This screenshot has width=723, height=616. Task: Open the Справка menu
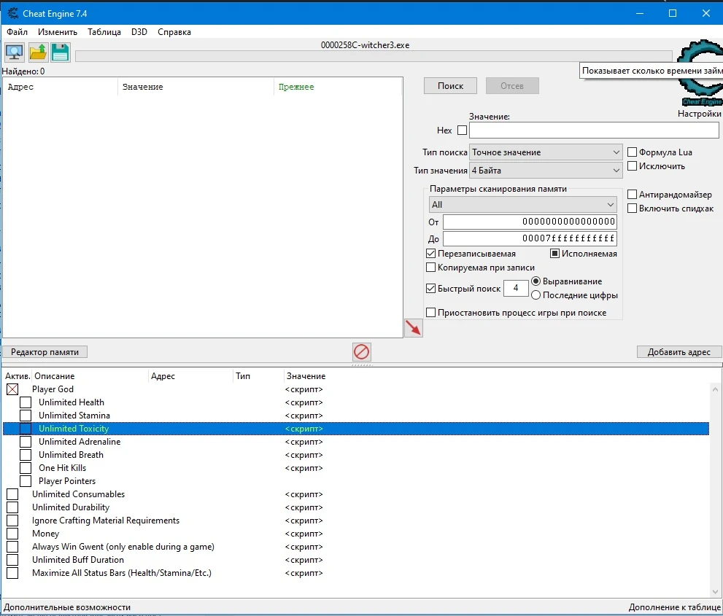point(174,32)
